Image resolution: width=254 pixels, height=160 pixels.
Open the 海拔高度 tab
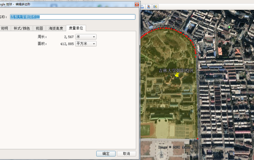(56, 28)
